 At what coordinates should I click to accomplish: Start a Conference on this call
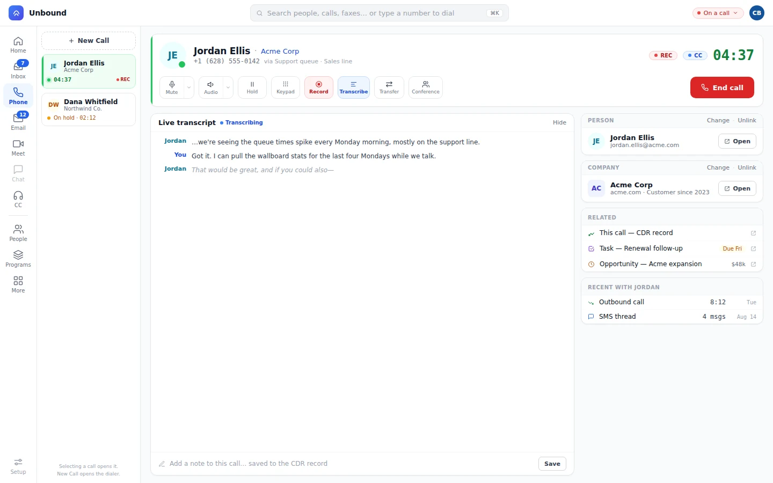coord(426,87)
